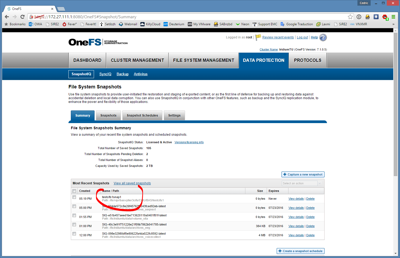Toggle the select-all checkbox in the table header
400x258 pixels.
point(74,191)
